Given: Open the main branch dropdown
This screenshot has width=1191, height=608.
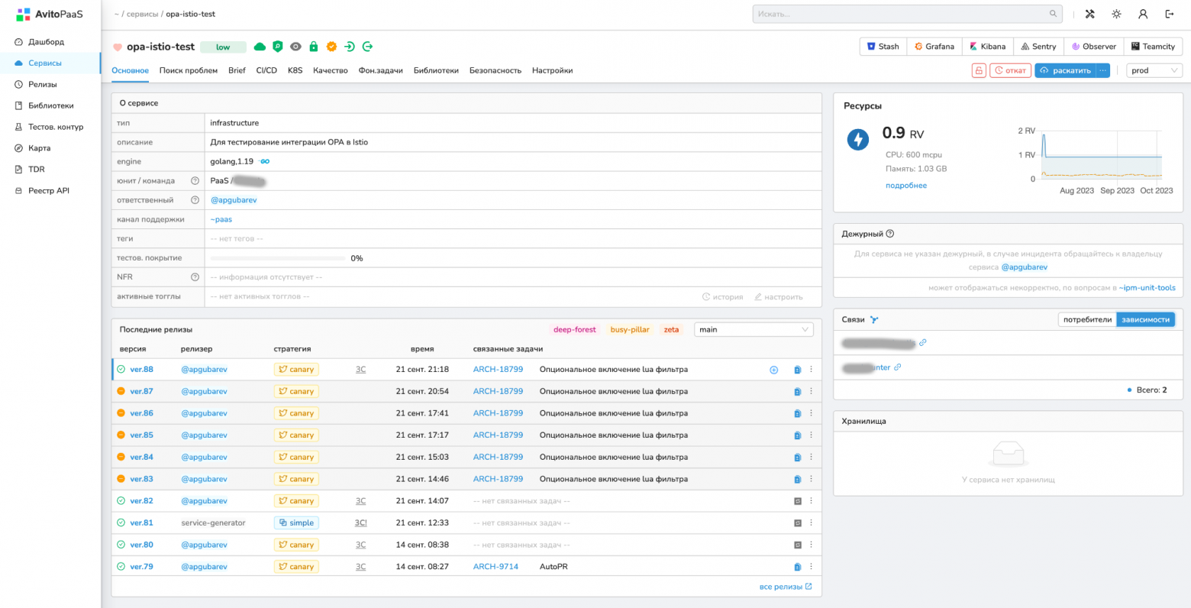Looking at the screenshot, I should (754, 329).
